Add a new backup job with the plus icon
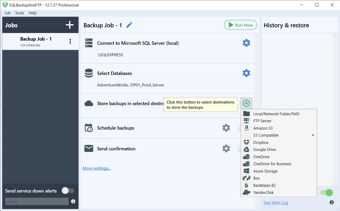This screenshot has height=211, width=340. pos(69,25)
